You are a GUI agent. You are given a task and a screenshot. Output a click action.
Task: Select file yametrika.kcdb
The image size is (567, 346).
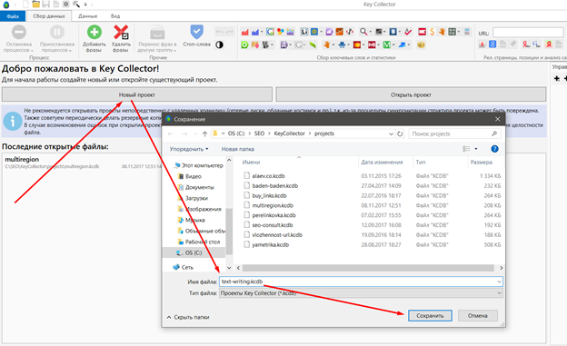point(270,245)
